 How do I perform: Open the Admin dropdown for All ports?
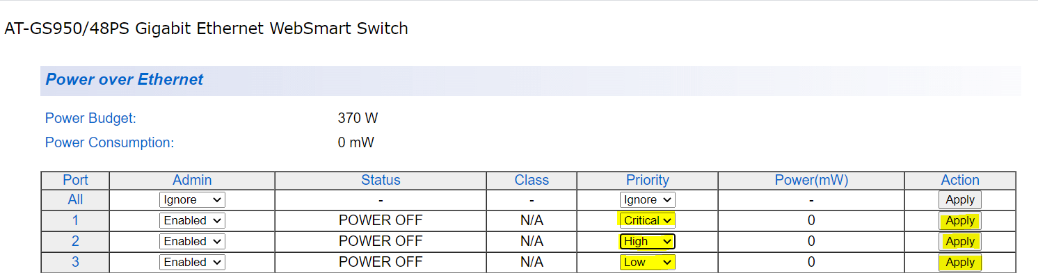click(192, 200)
